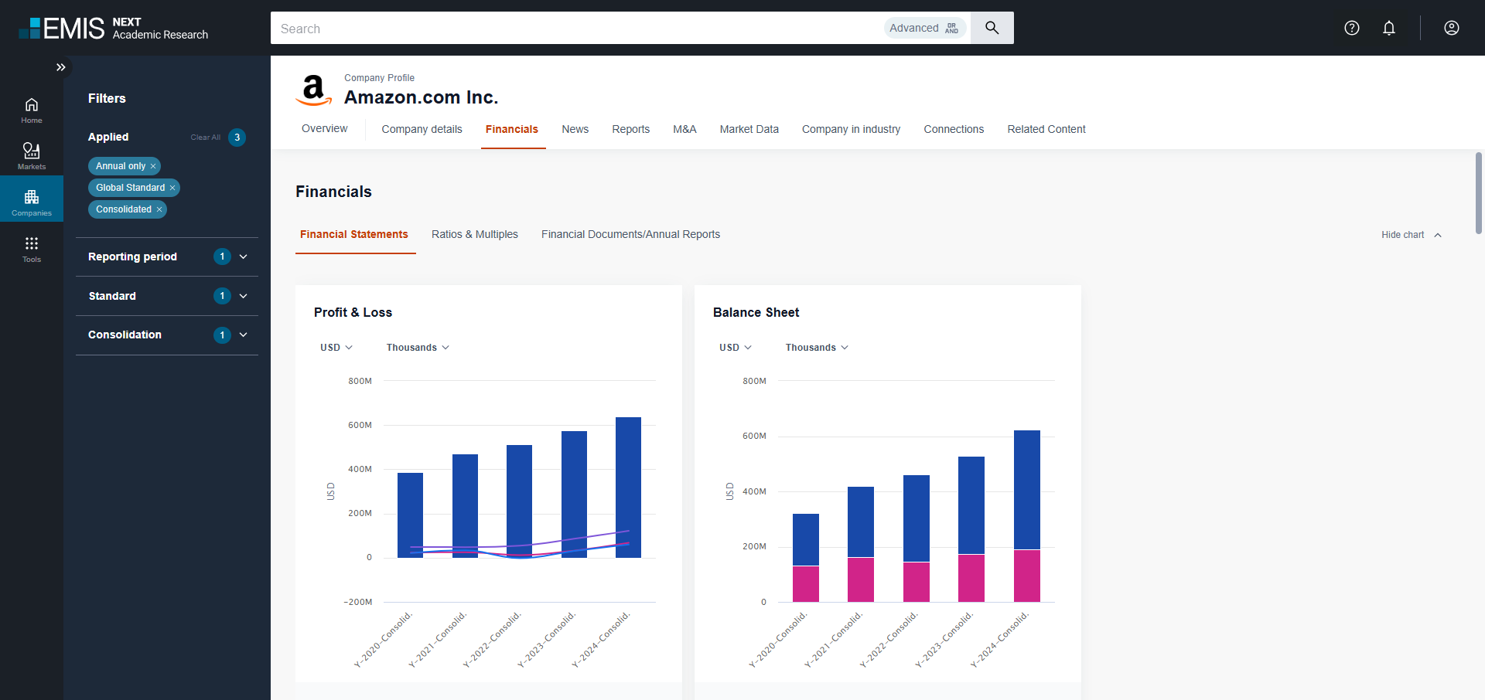Image resolution: width=1485 pixels, height=700 pixels.
Task: Open the Profit & Loss USD currency dropdown
Action: click(336, 348)
